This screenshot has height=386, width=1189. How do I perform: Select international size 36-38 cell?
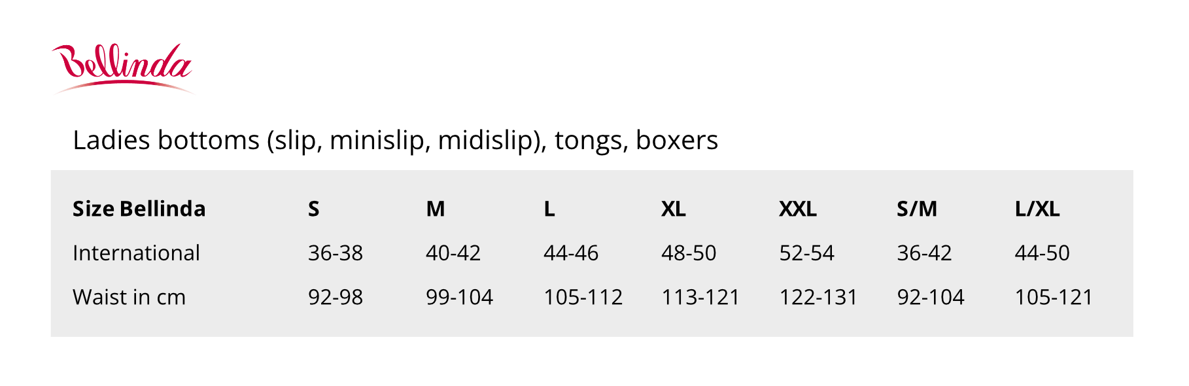tap(336, 253)
